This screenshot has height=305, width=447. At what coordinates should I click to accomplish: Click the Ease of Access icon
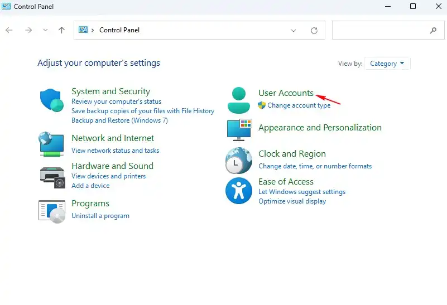[x=239, y=191]
